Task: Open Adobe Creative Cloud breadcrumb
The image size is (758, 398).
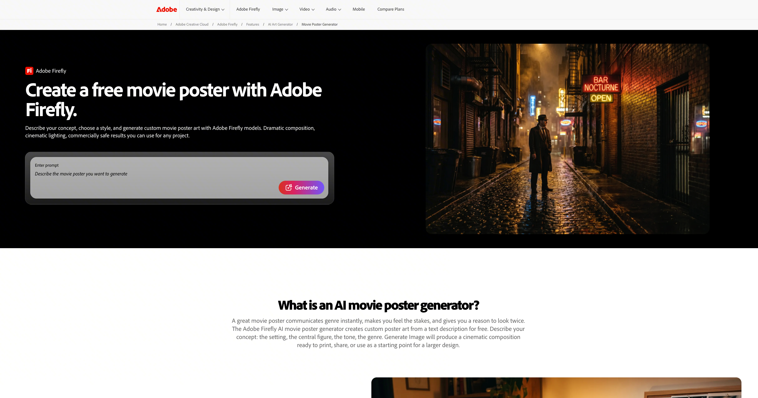Action: [192, 24]
